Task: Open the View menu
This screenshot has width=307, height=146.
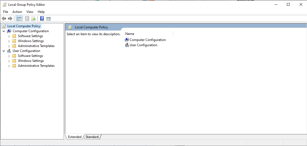Action: point(30,12)
